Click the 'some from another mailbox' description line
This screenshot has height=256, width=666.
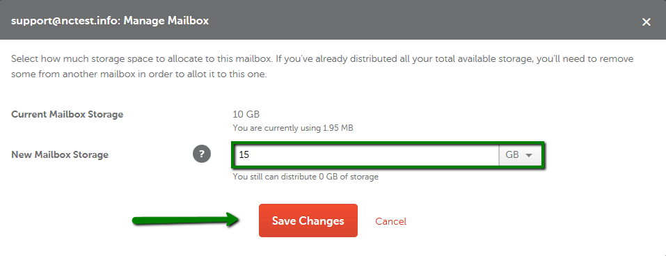tap(139, 74)
